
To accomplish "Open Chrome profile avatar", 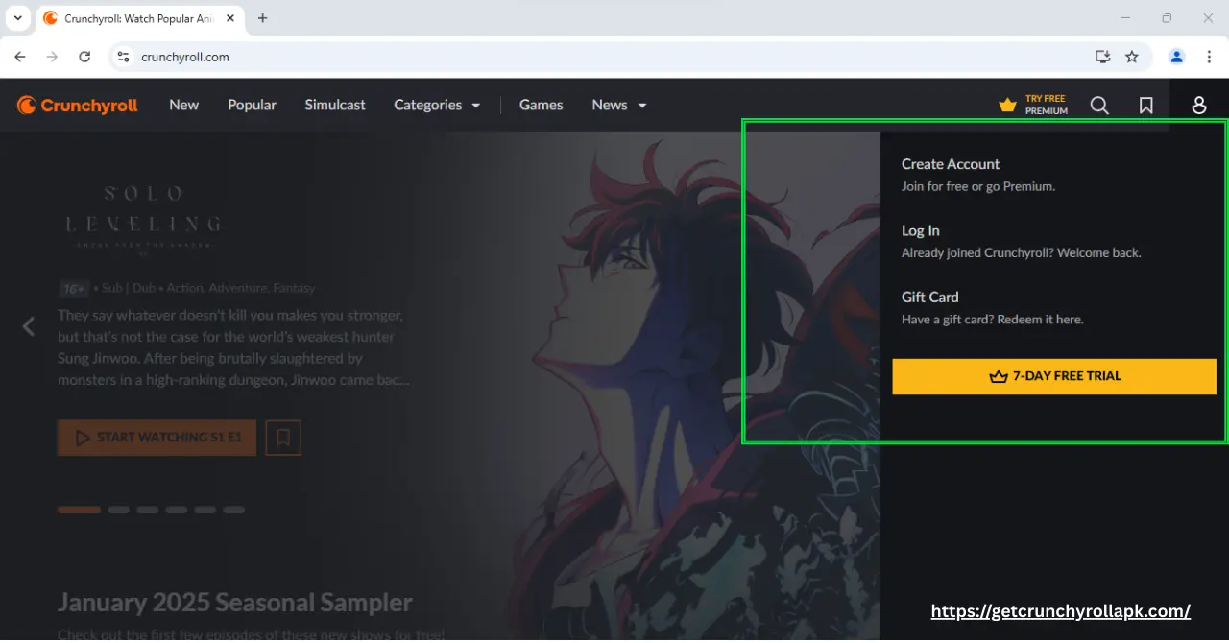I will 1176,57.
